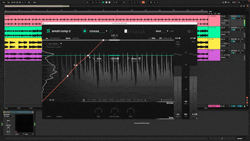250x141 pixels.
Task: Click the 20 Hz lower frequency limit
Action: 171,118
